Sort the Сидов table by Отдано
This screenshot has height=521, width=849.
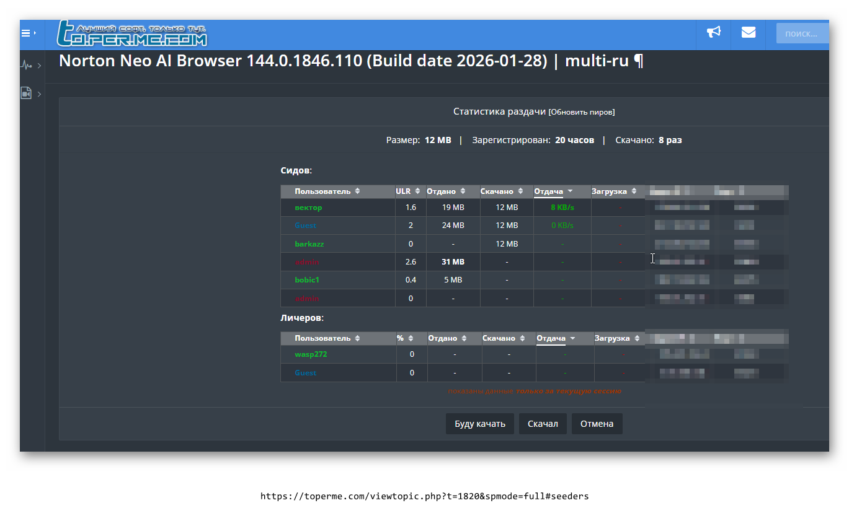[446, 191]
